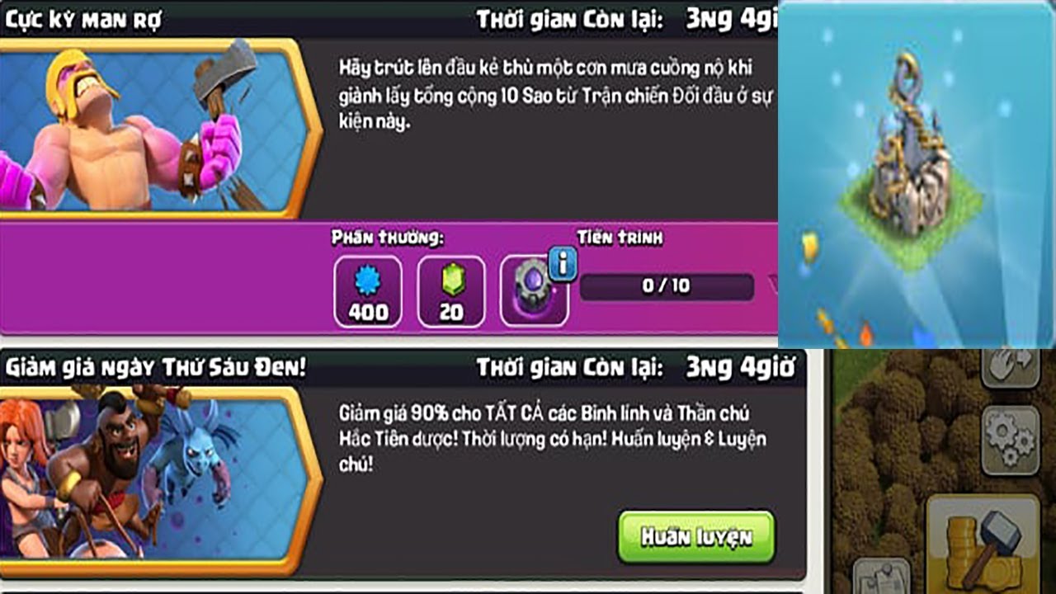Image resolution: width=1056 pixels, height=594 pixels.
Task: Open the Giảm giá ngày Thứ Sáu Đen! title
Action: coord(155,368)
